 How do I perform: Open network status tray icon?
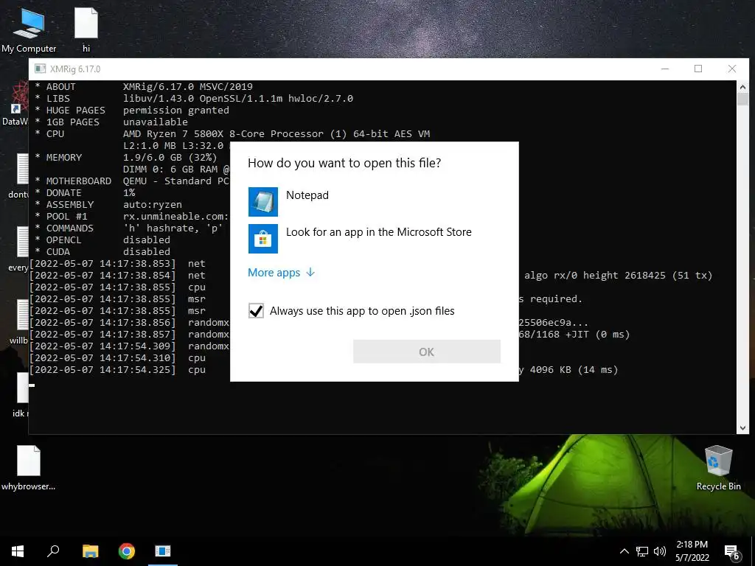tap(642, 551)
